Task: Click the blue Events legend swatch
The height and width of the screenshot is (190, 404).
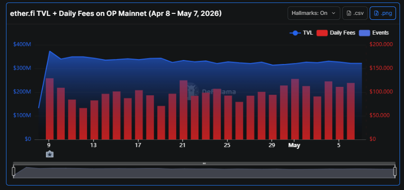Action: (x=364, y=33)
